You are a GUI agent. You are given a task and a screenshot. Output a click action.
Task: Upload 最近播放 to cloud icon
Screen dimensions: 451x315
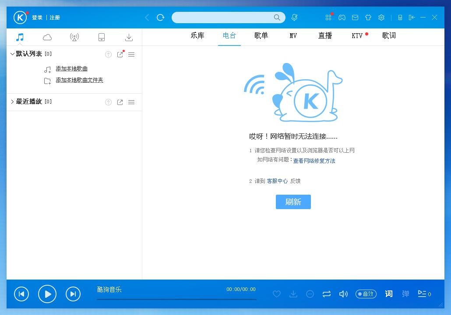(x=108, y=102)
